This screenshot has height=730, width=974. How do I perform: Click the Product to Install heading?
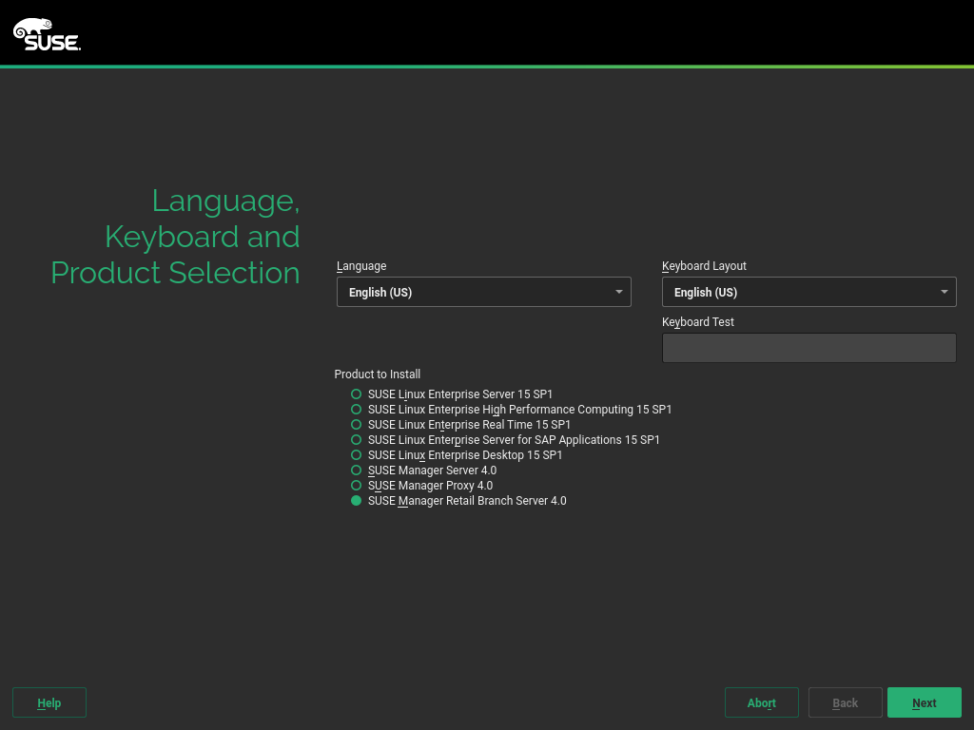point(377,374)
